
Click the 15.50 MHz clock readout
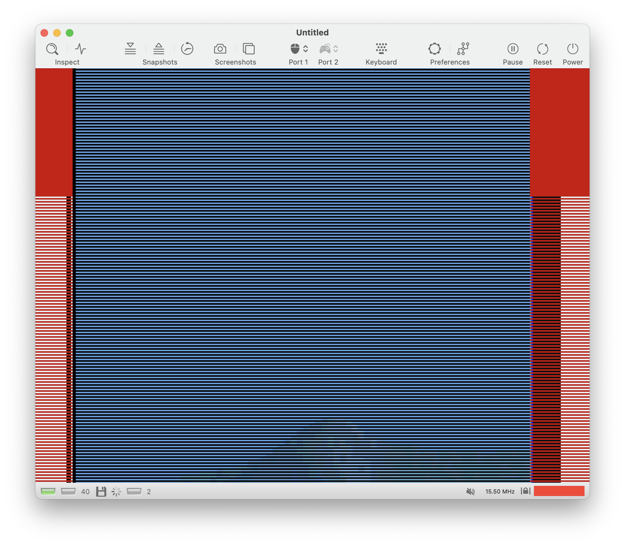500,491
